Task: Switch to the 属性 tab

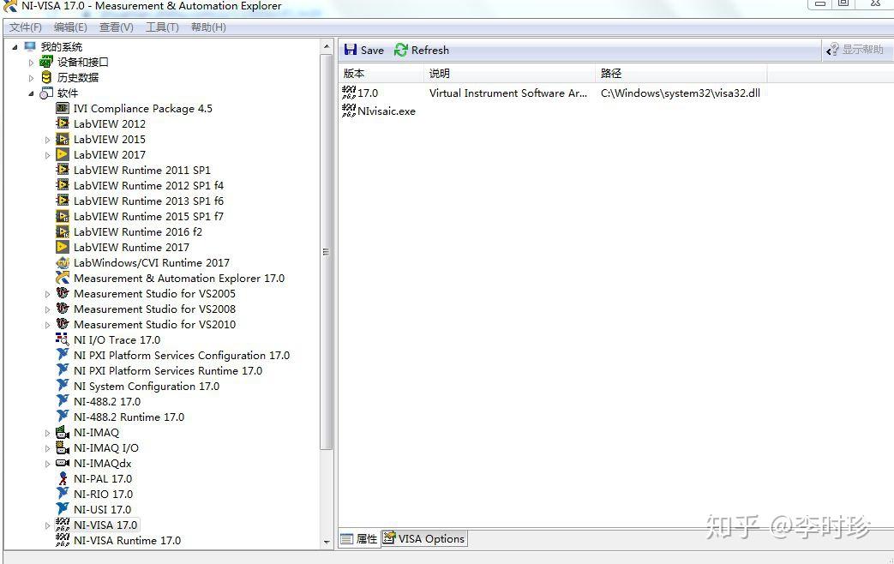Action: (x=359, y=538)
